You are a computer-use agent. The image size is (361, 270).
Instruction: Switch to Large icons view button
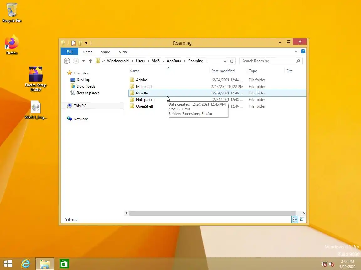pyautogui.click(x=302, y=219)
